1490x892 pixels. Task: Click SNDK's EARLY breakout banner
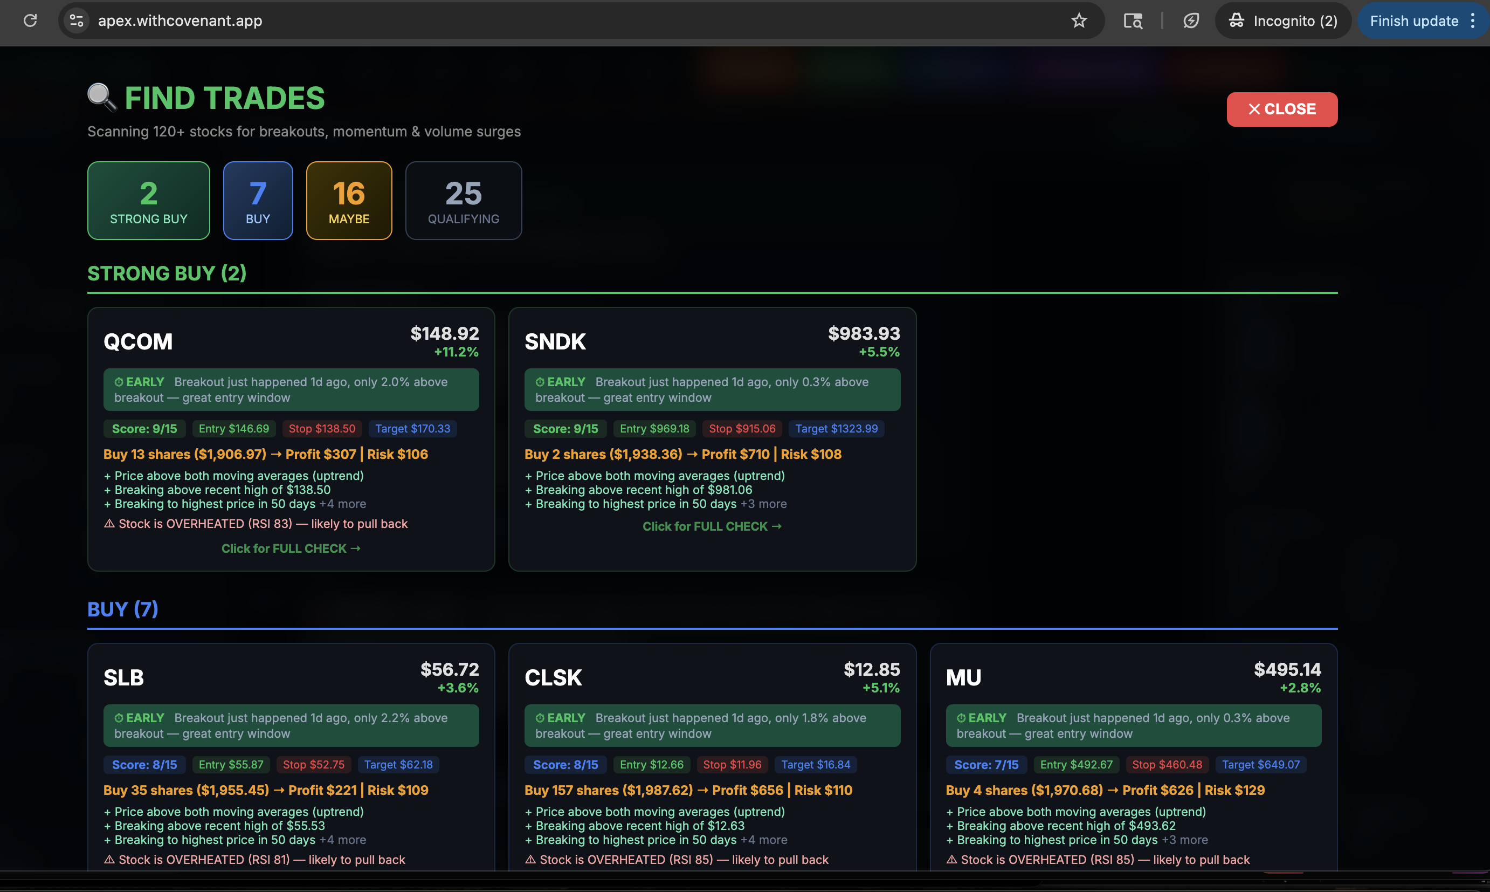click(712, 389)
